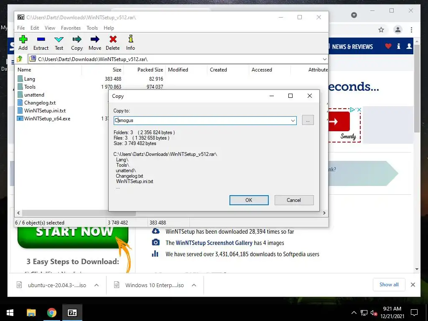
Task: Open the notification center icon
Action: pos(414,313)
